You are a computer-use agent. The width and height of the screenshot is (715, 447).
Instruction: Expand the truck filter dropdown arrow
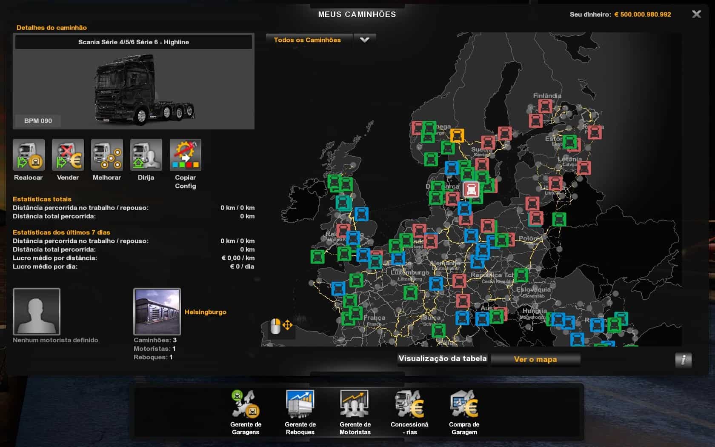pyautogui.click(x=365, y=40)
